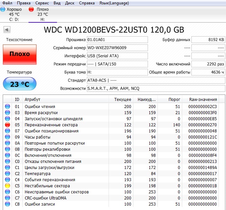The width and height of the screenshot is (226, 210).
Task: Click the red icon for Переназначенные сектора
Action: click(7, 125)
